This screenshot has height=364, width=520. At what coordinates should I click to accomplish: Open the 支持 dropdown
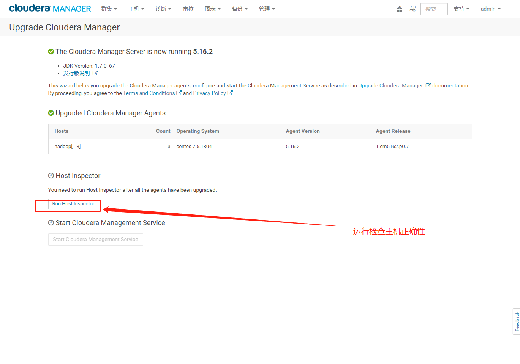pyautogui.click(x=462, y=9)
